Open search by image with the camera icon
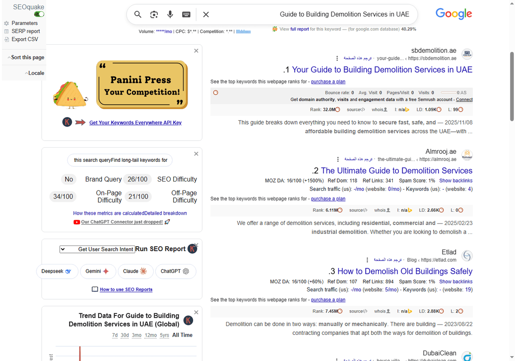The image size is (515, 361). click(x=154, y=14)
